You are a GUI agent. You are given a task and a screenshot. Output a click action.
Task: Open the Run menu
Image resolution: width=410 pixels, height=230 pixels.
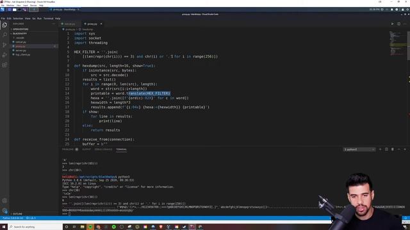click(x=39, y=19)
